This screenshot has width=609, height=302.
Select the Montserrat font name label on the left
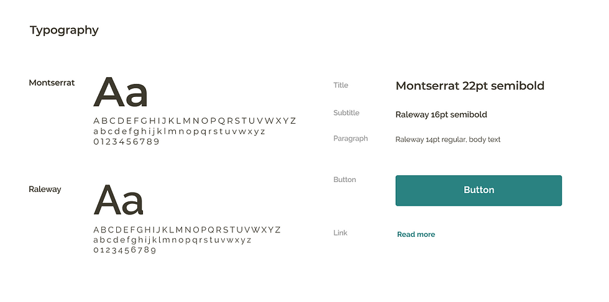pyautogui.click(x=52, y=83)
